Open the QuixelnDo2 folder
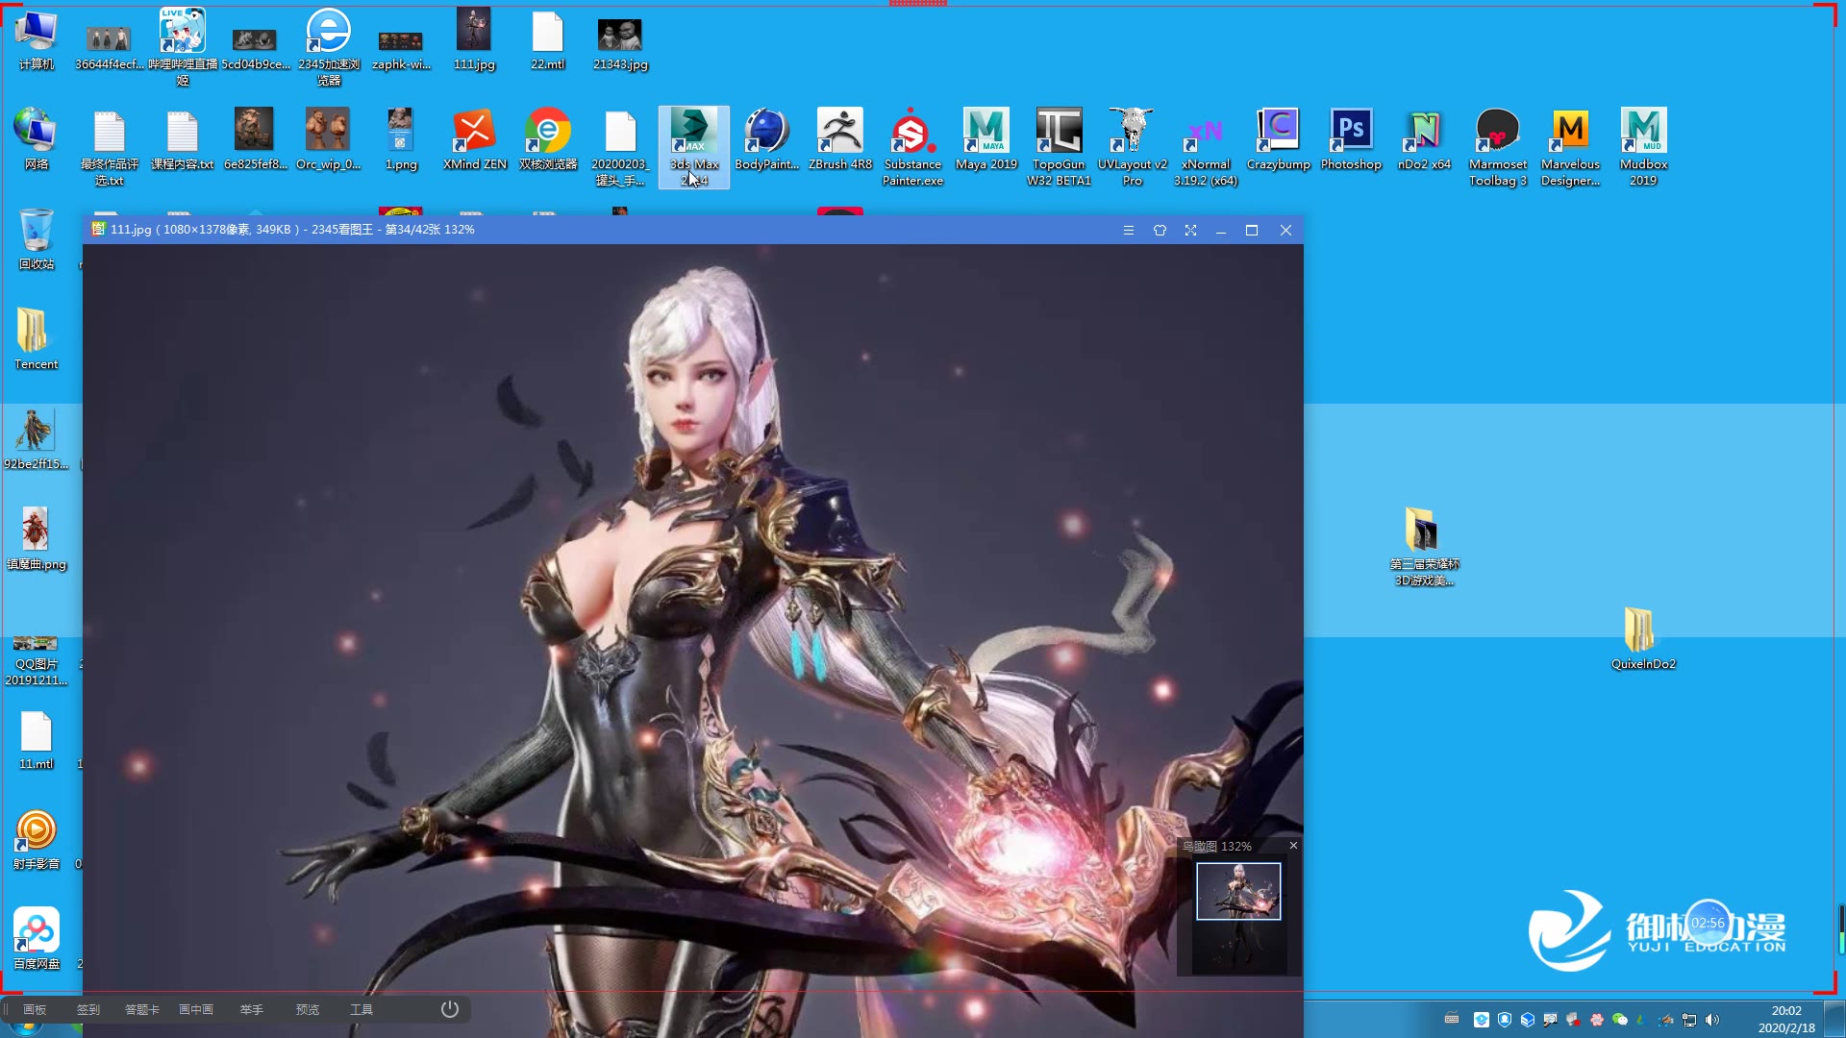Screen dimensions: 1846x1038 [x=1644, y=639]
